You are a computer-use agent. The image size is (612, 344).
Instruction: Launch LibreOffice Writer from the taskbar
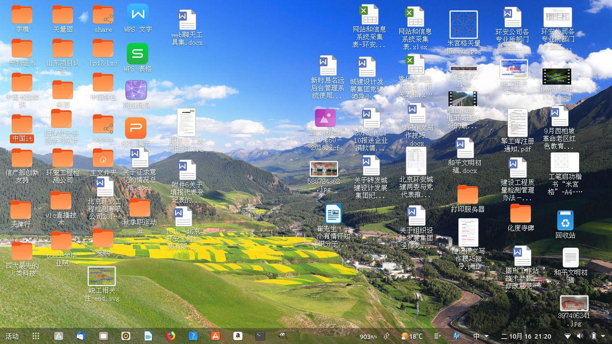(x=148, y=335)
